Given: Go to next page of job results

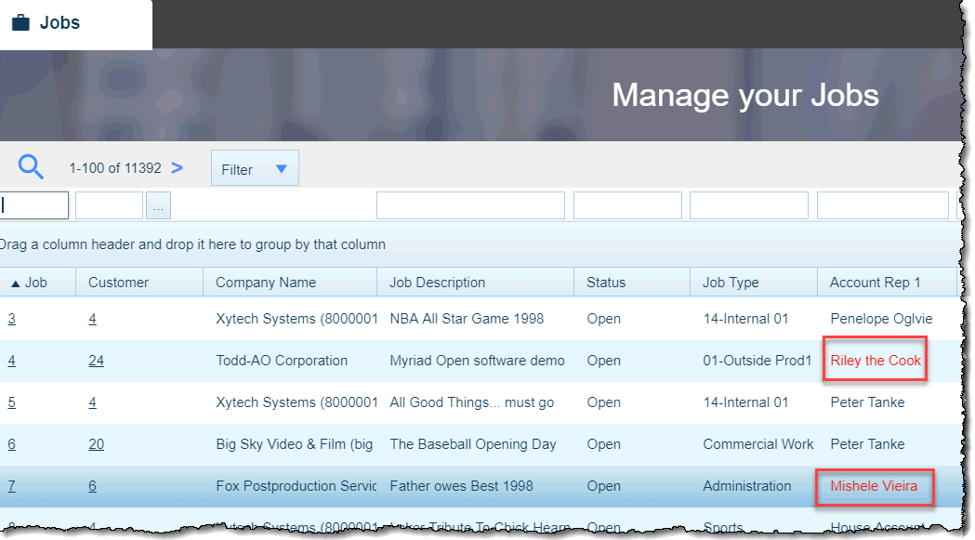Looking at the screenshot, I should pyautogui.click(x=178, y=168).
